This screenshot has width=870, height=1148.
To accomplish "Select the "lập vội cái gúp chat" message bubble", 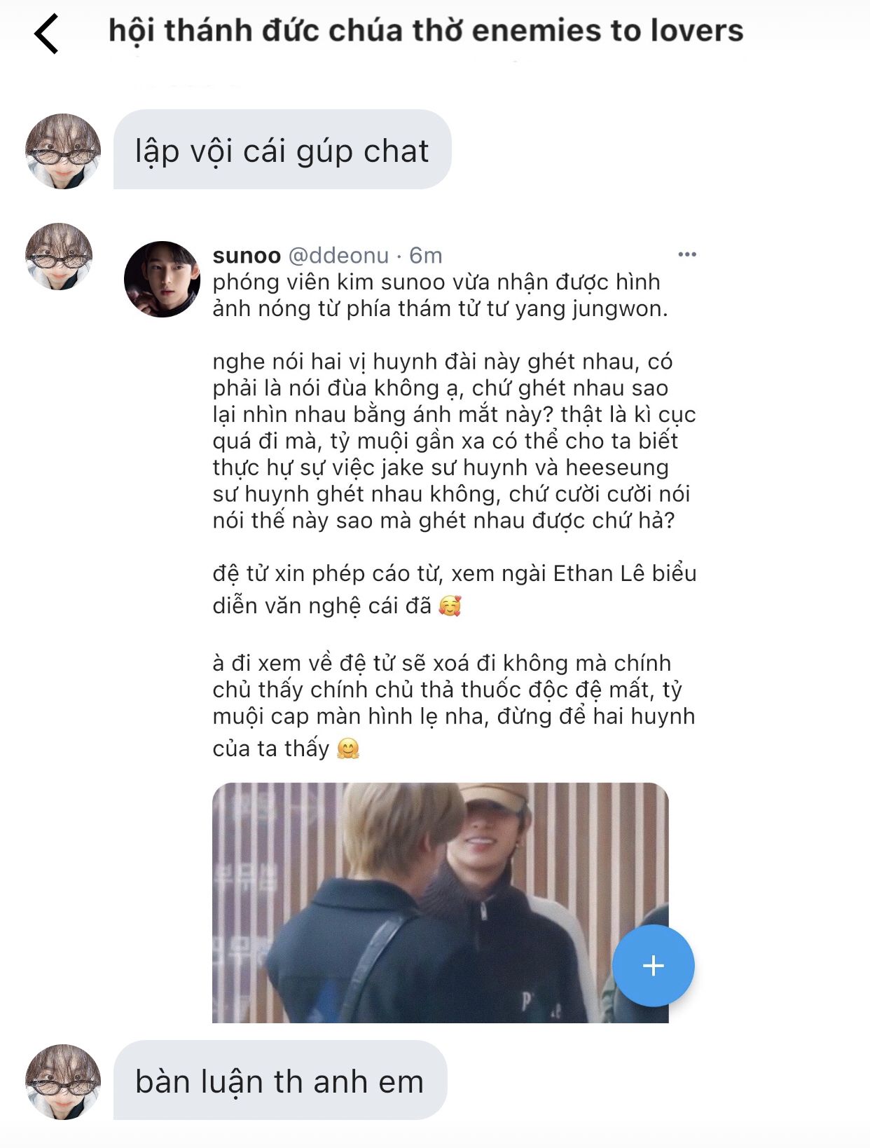I will click(x=282, y=149).
